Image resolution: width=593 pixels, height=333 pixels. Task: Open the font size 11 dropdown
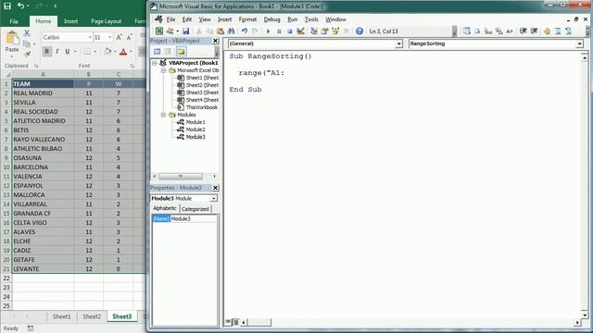[110, 37]
